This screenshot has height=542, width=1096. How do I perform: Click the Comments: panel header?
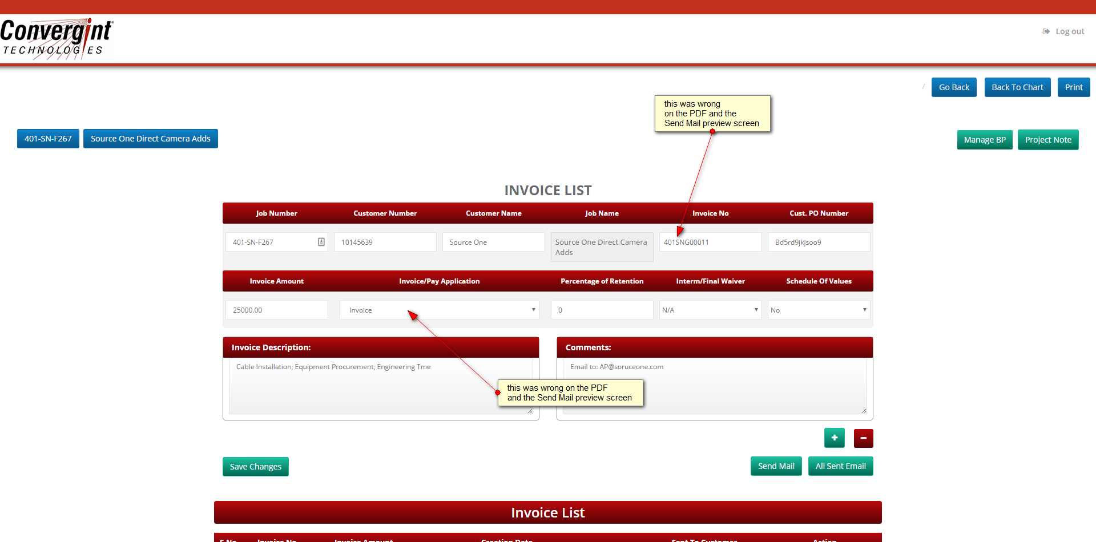pos(715,347)
